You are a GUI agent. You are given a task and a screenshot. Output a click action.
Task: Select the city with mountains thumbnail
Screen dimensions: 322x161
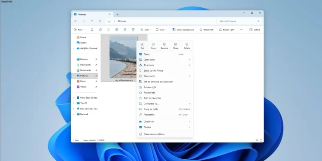point(123,57)
